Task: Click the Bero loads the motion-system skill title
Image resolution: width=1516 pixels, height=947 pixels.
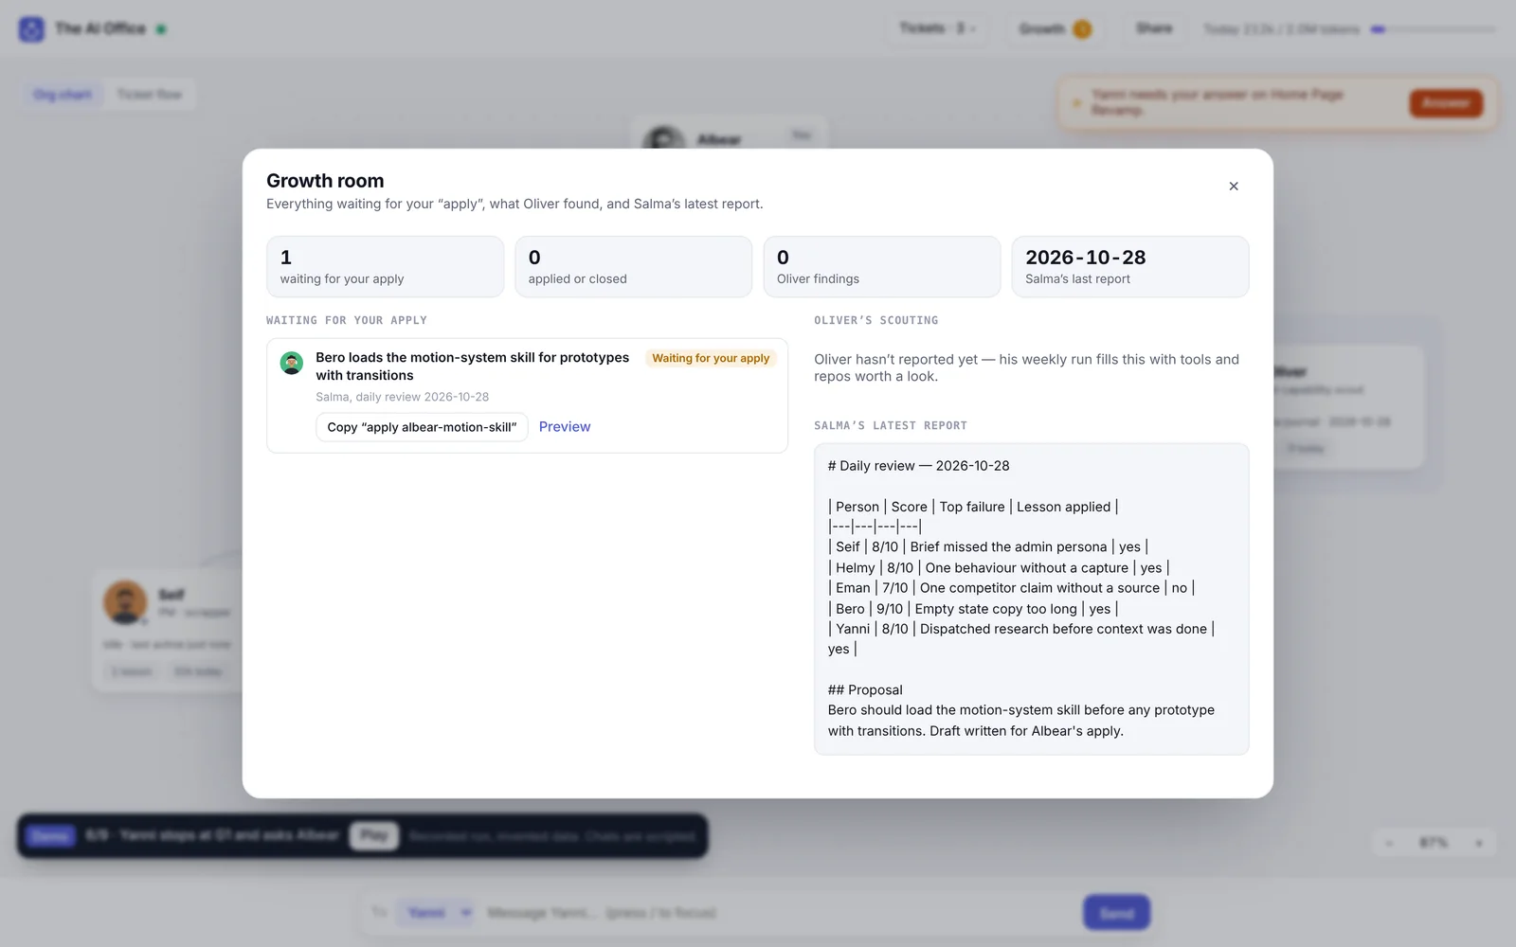Action: (472, 366)
